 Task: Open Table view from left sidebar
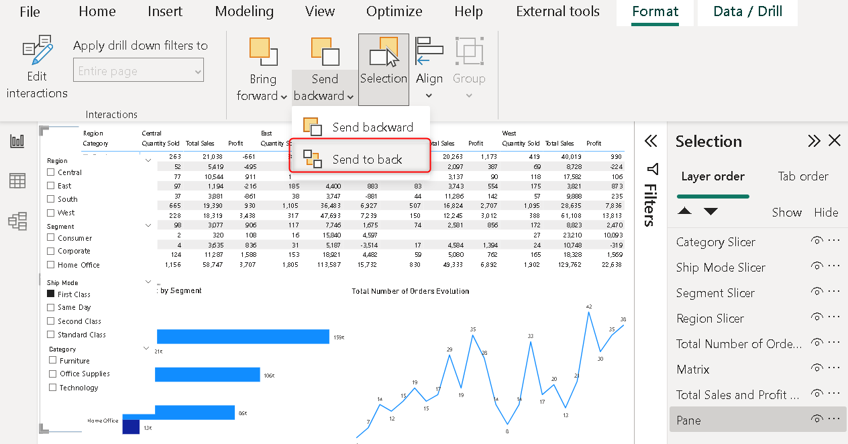pyautogui.click(x=17, y=181)
